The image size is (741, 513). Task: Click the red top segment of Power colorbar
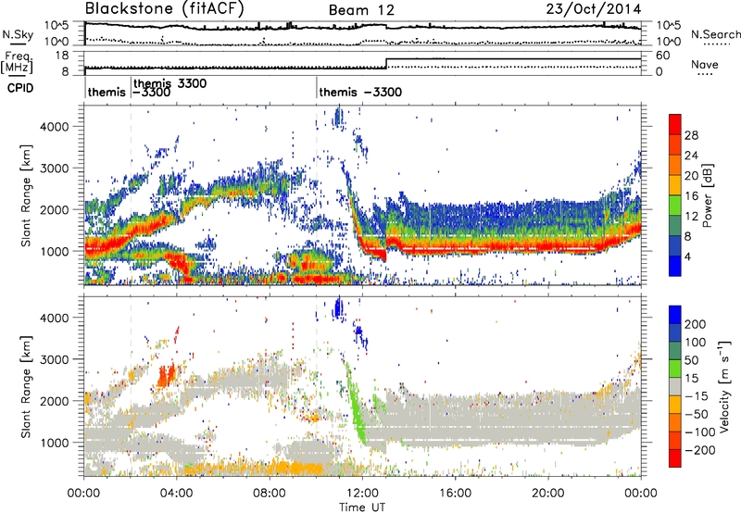click(x=675, y=124)
